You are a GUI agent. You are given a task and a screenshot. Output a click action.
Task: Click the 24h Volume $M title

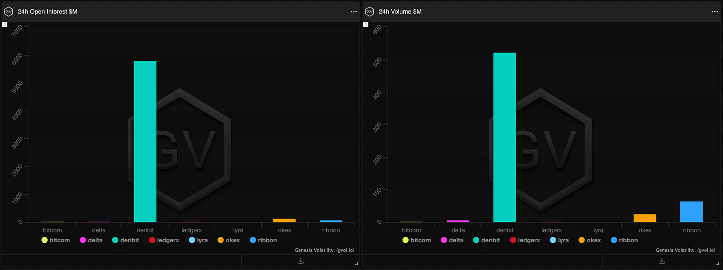(x=400, y=11)
